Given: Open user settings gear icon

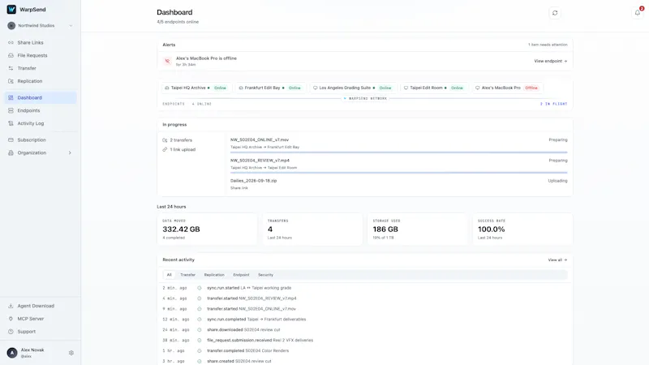Looking at the screenshot, I should (x=71, y=353).
